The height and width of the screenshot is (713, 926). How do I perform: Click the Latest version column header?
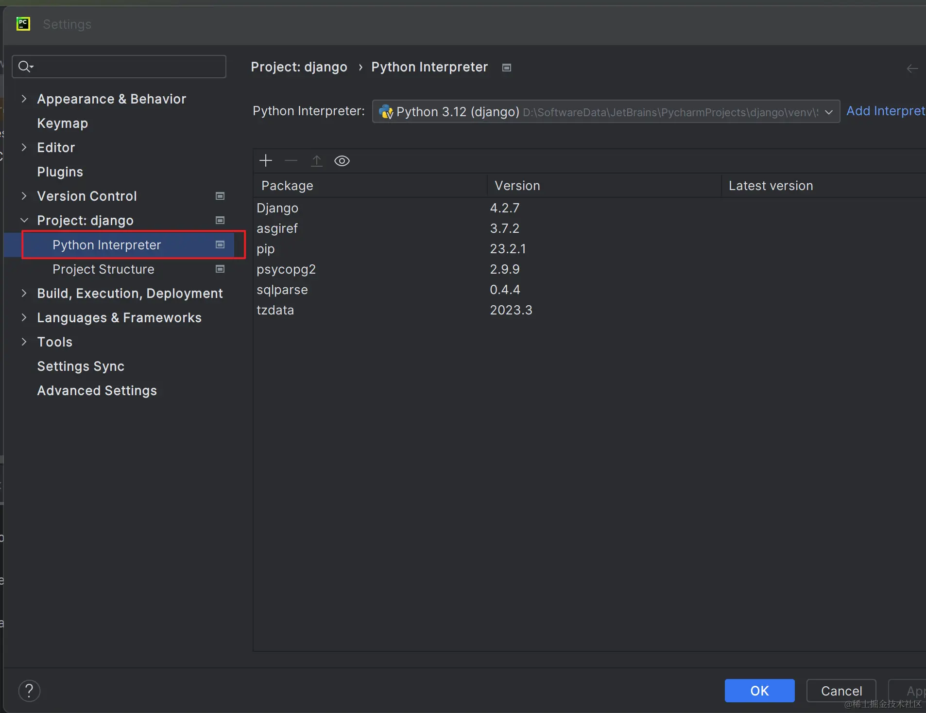click(x=824, y=186)
